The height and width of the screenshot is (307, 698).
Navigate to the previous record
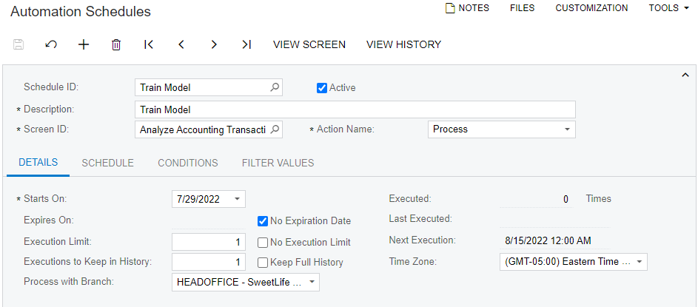coord(181,44)
